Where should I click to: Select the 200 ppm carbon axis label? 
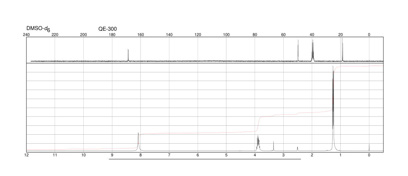(84, 35)
